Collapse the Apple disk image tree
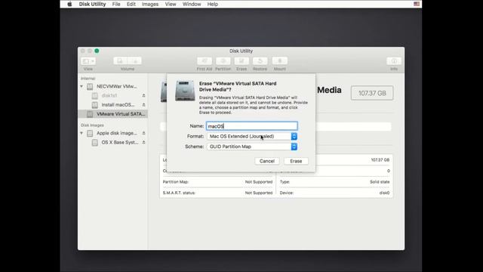The width and height of the screenshot is (483, 272). coord(82,133)
